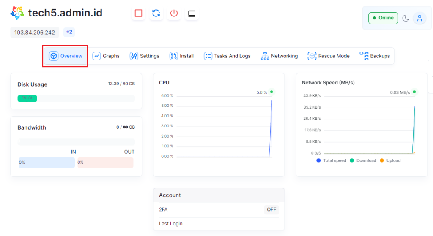The height and width of the screenshot is (236, 433).
Task: Click the Tasks And Logs checklist icon
Action: (x=208, y=56)
